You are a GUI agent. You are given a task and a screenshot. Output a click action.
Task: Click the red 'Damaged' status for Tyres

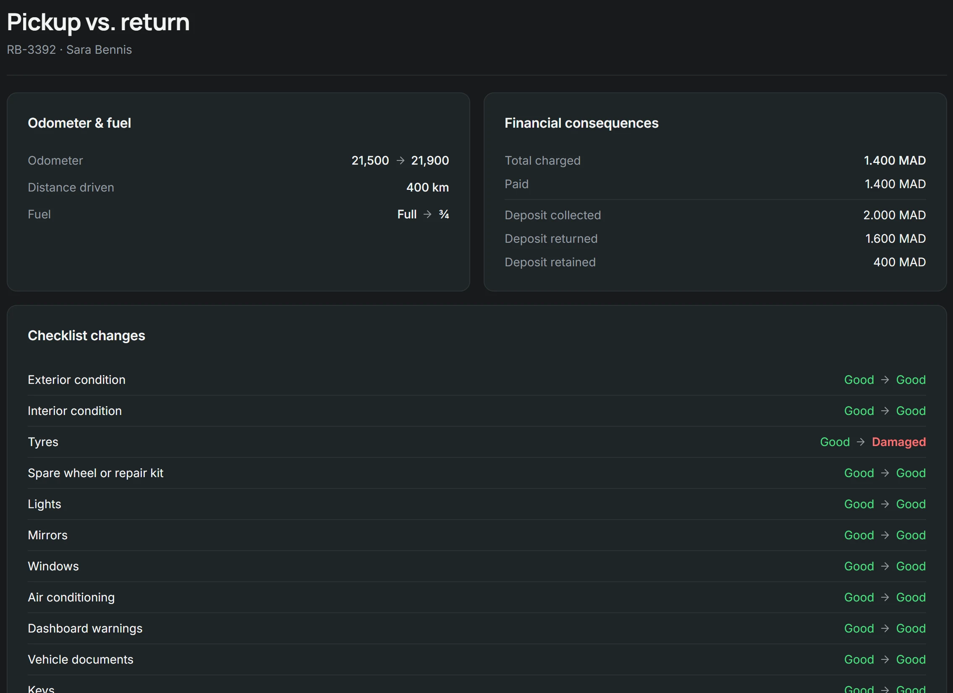click(899, 442)
